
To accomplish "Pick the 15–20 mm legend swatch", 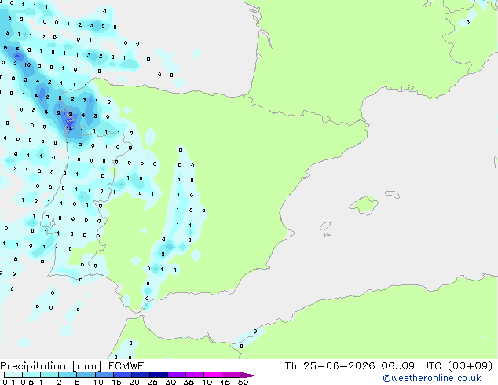I will 122,375.
